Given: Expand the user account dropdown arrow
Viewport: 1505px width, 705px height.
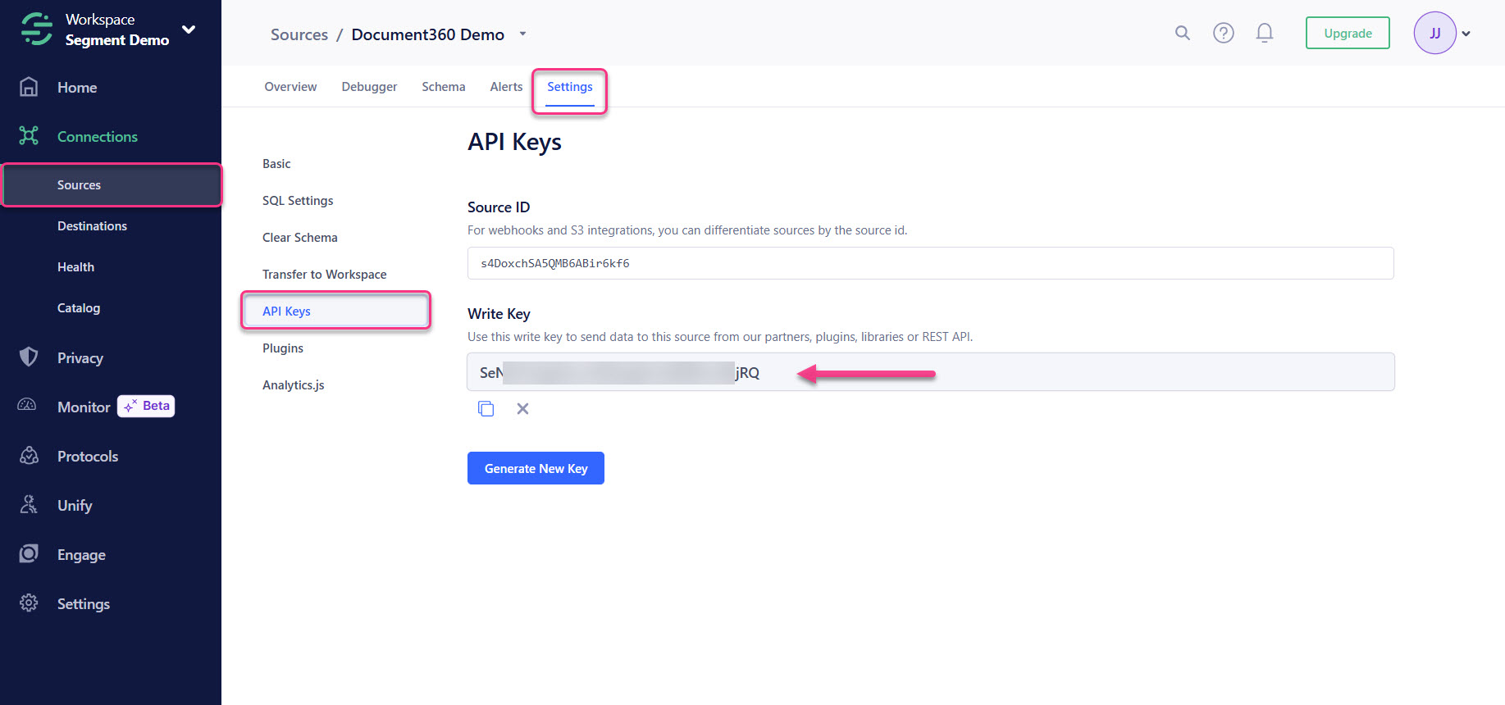Looking at the screenshot, I should tap(1466, 34).
